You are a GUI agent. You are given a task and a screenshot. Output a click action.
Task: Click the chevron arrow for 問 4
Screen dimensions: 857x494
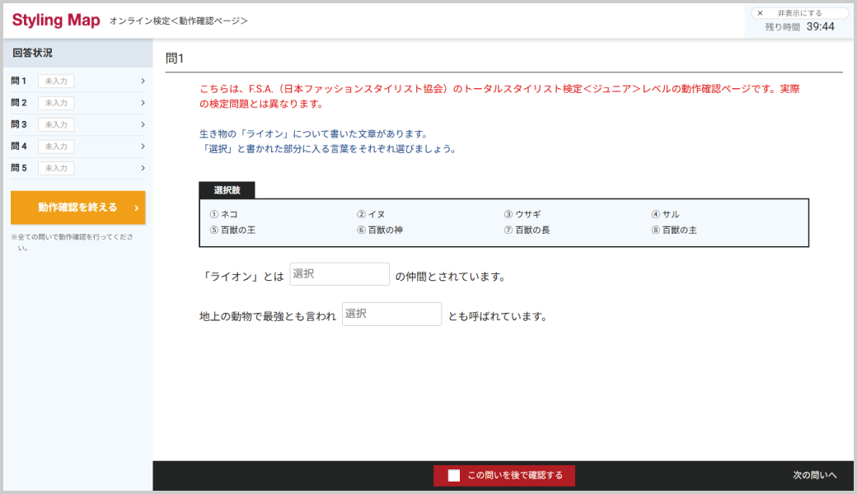pyautogui.click(x=143, y=147)
